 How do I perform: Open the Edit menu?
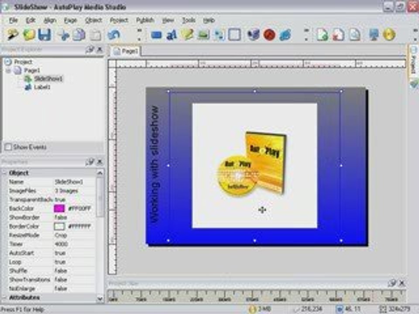pyautogui.click(x=31, y=20)
